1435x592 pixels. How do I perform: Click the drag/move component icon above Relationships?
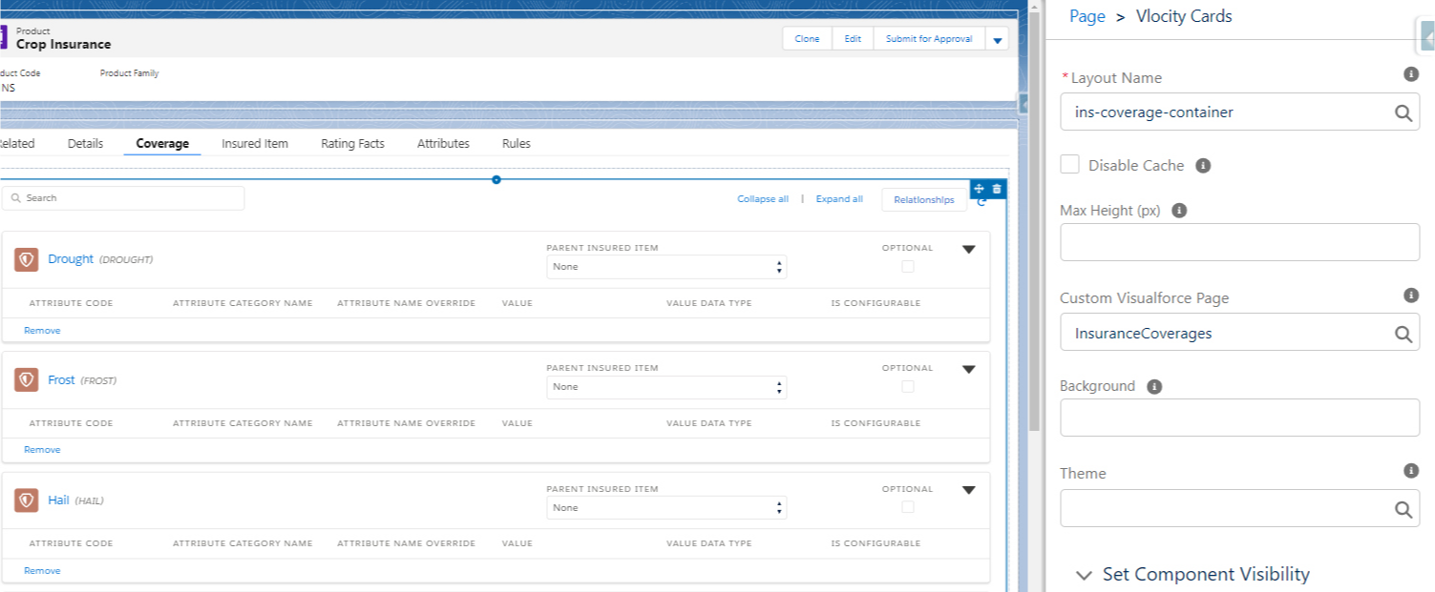978,188
